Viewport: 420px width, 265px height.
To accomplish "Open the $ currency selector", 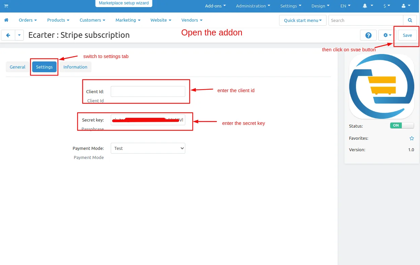I will 387,6.
